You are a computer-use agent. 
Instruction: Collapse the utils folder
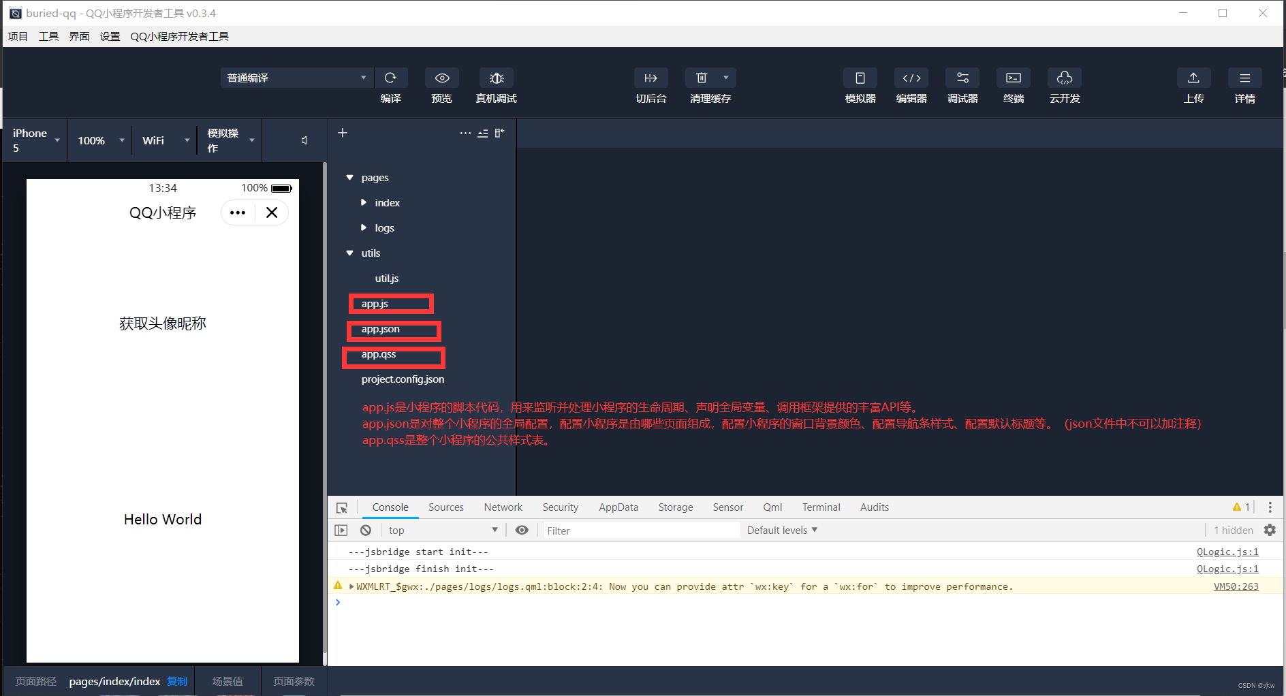[349, 253]
